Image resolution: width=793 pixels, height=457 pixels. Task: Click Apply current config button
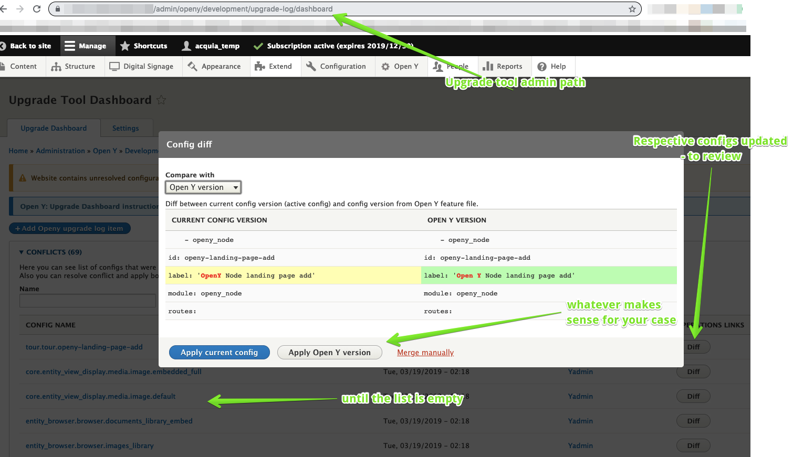pyautogui.click(x=220, y=353)
